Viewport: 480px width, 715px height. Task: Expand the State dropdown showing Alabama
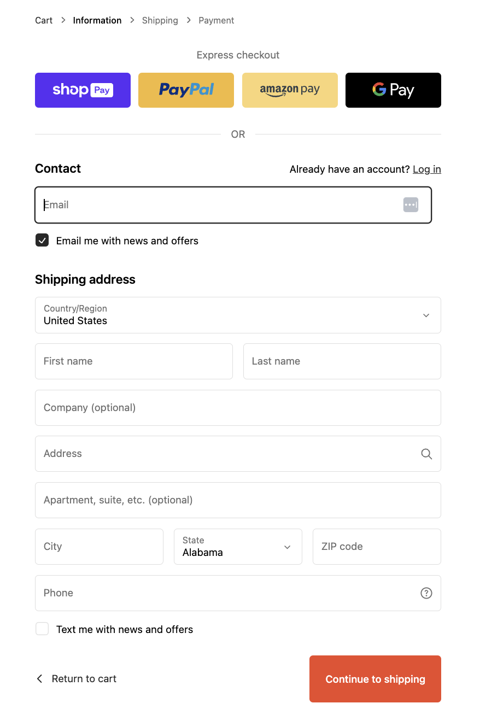[x=238, y=547]
